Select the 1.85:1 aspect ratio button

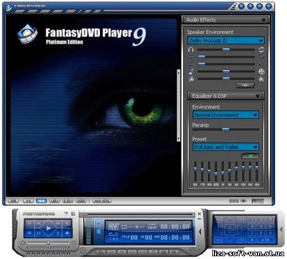pos(54,201)
